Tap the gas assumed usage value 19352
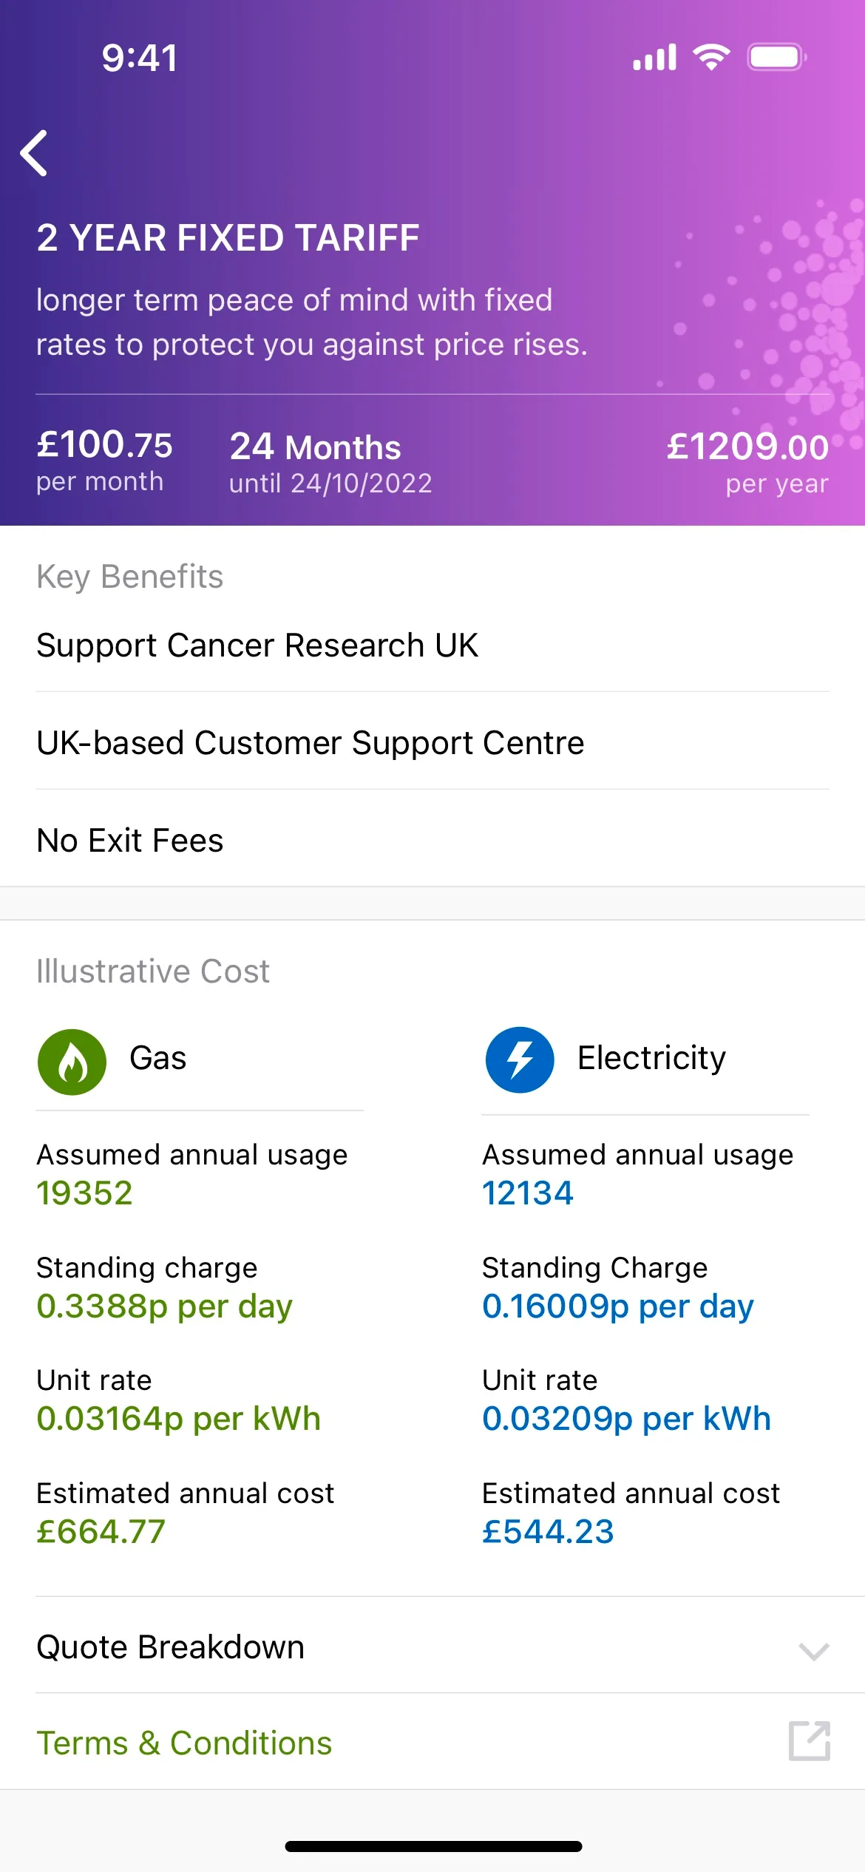This screenshot has height=1872, width=865. (x=85, y=1193)
